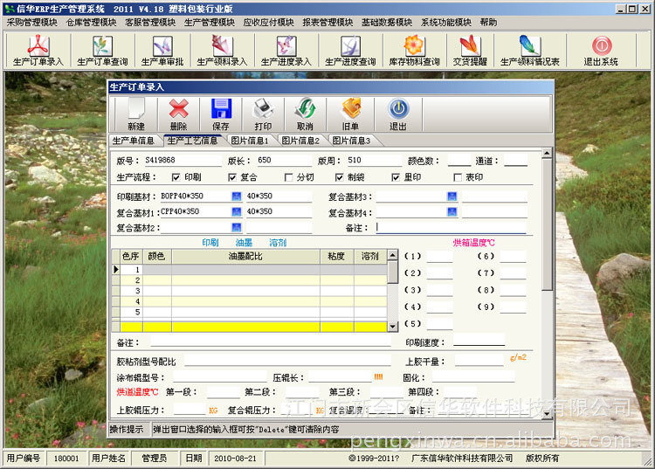Open 仓库管理模块 menu
This screenshot has width=655, height=469.
click(91, 23)
